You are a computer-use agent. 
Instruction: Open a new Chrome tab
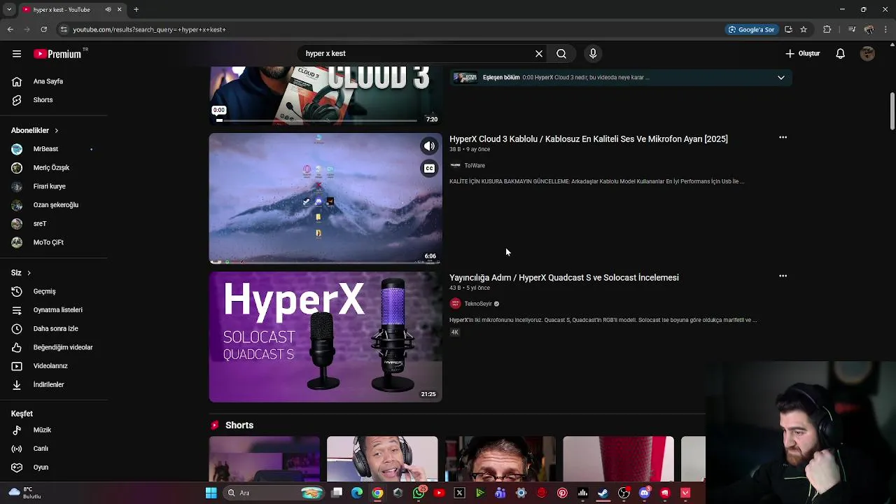[x=136, y=10]
